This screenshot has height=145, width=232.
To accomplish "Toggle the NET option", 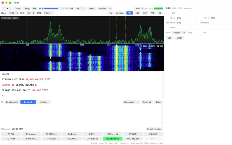I will (137, 13).
